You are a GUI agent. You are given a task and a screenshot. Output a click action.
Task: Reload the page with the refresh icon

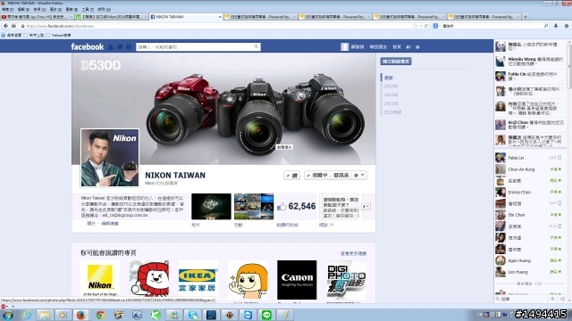[426, 26]
